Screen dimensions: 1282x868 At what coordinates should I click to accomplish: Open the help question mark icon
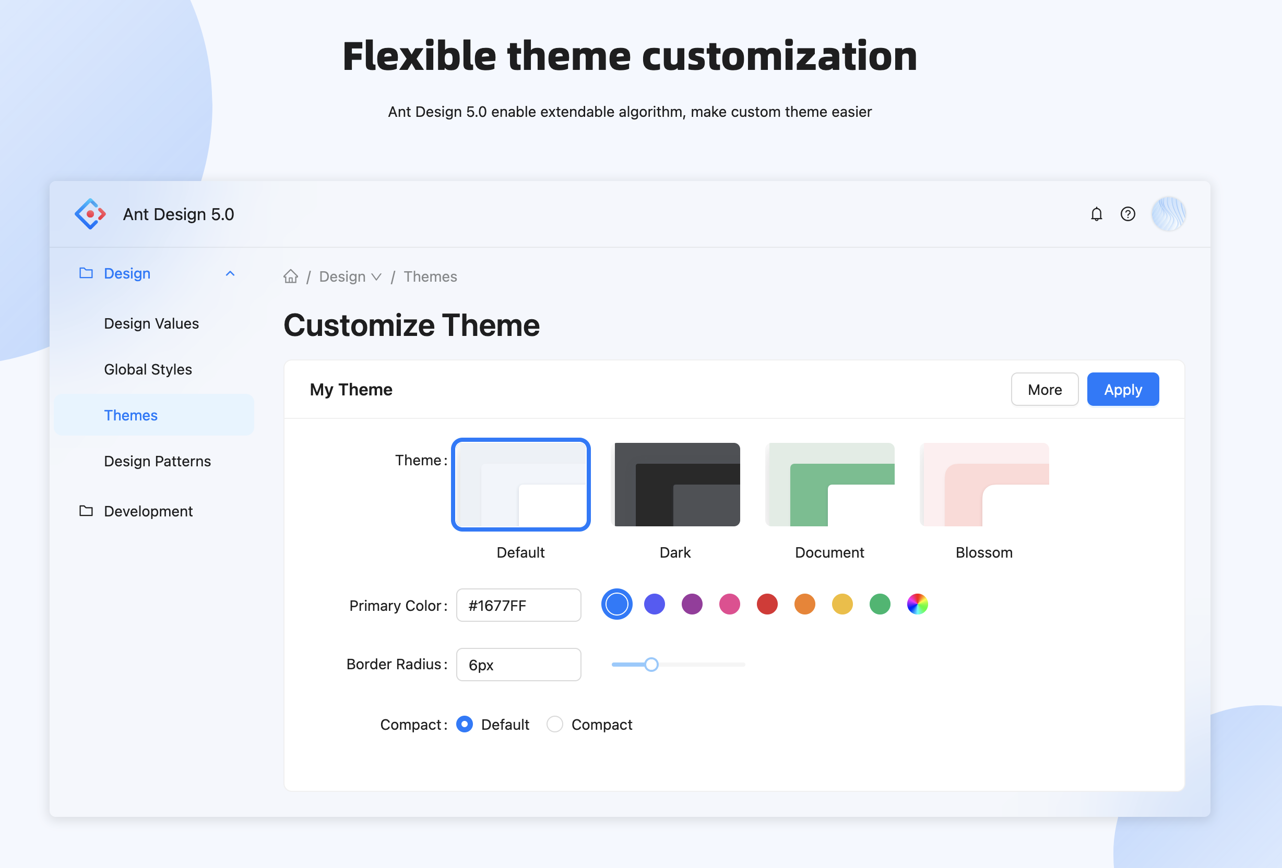click(1127, 214)
